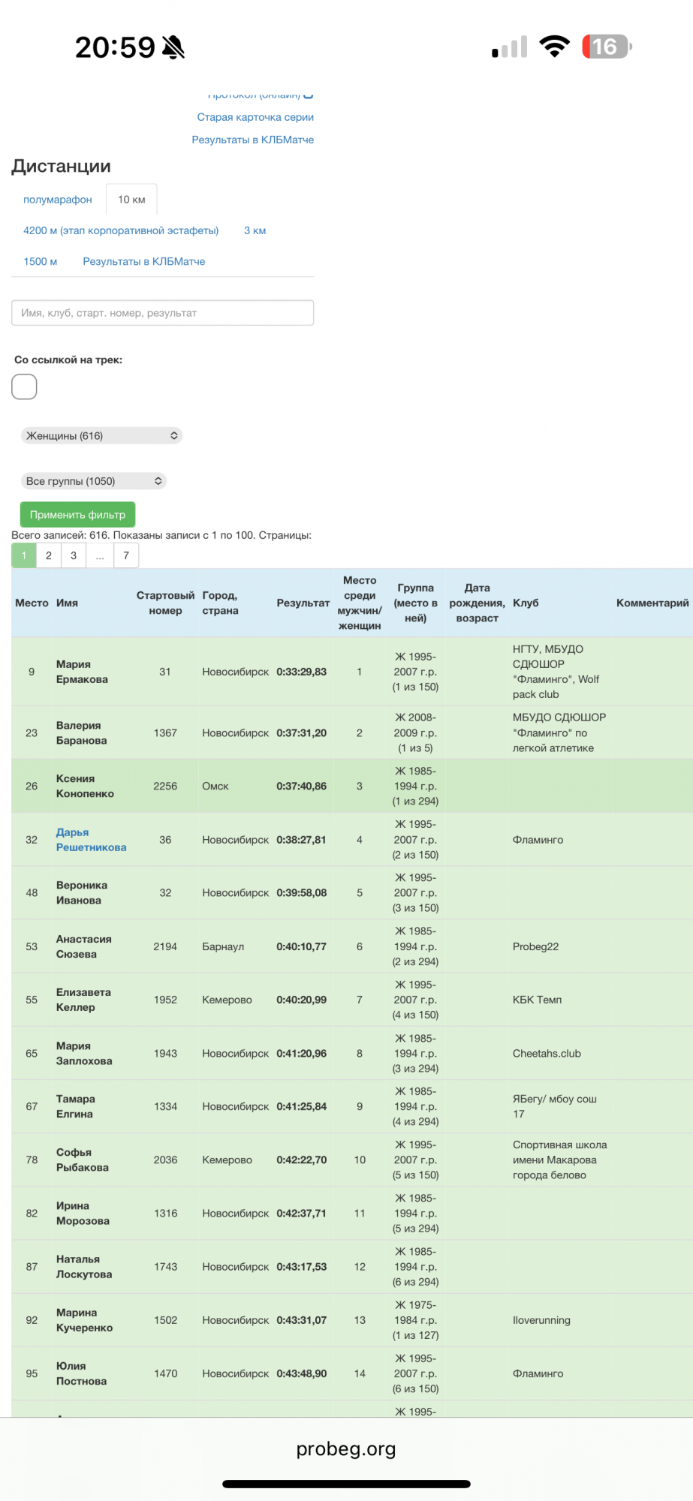693x1501 pixels.
Task: Tap the probeg.org address bar
Action: tap(346, 1448)
